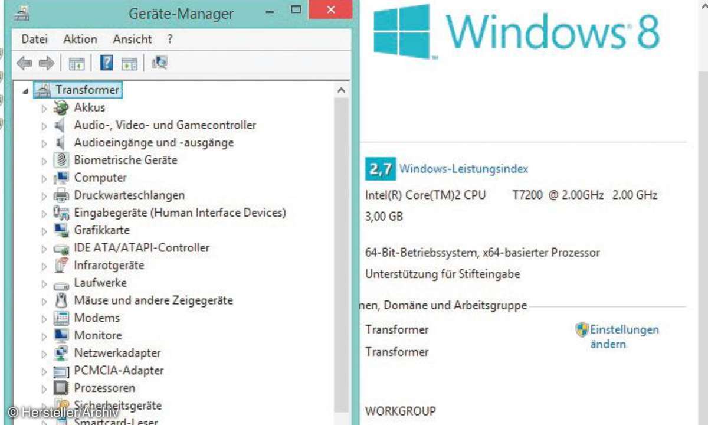Close the Geräte-Manager window

pos(331,10)
